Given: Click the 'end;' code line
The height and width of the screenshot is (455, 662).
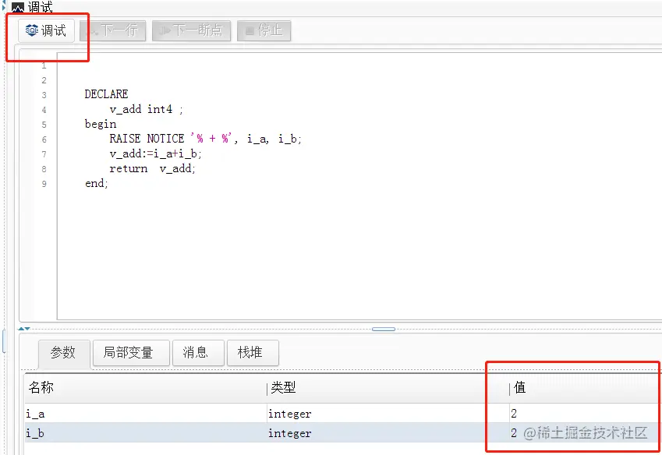Looking at the screenshot, I should click(97, 183).
